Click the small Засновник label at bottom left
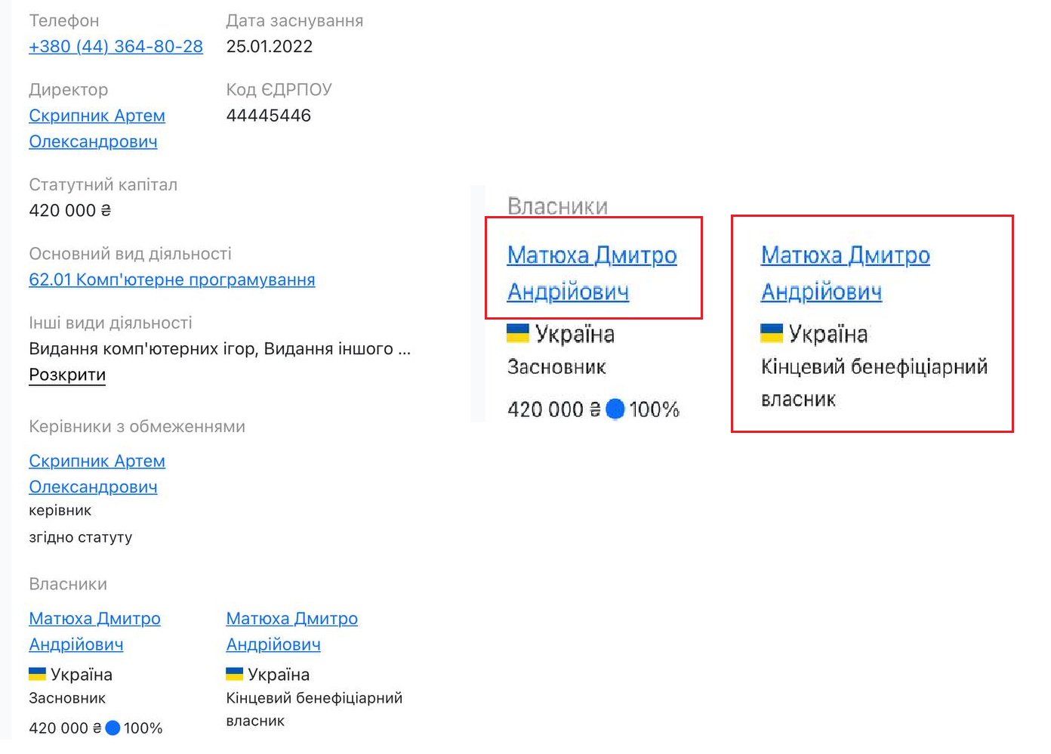Viewport: 1051px width, 754px height. pyautogui.click(x=67, y=698)
